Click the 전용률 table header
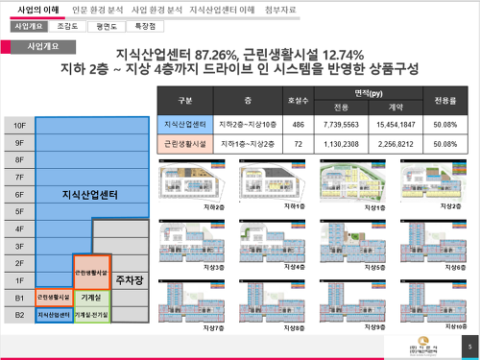The width and height of the screenshot is (480, 360). pyautogui.click(x=445, y=101)
